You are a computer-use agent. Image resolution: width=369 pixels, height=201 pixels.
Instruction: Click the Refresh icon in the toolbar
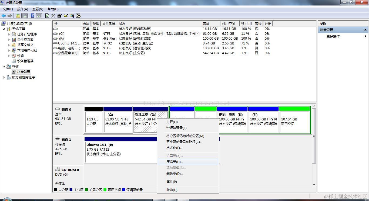tap(47, 16)
